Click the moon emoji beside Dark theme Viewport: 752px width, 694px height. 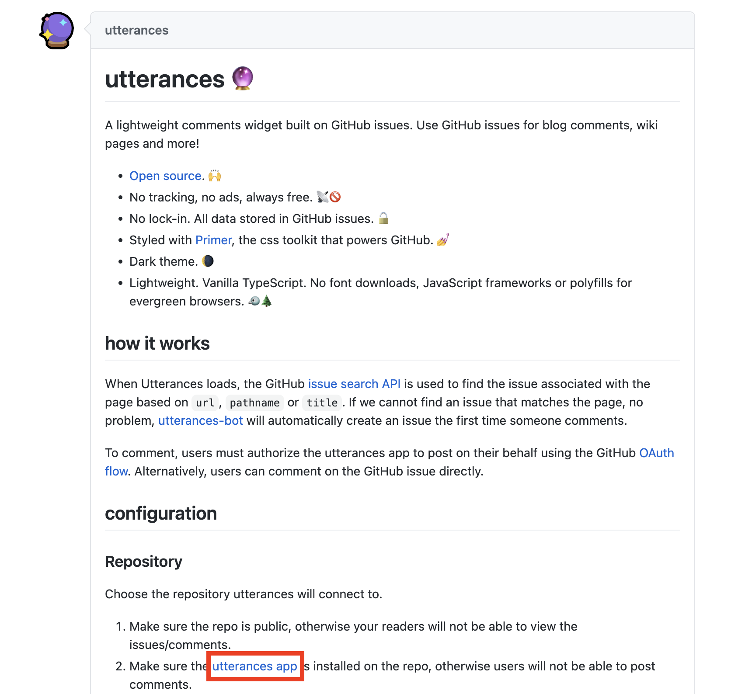click(x=209, y=261)
